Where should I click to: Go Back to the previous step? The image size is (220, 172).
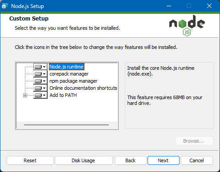[131, 160]
